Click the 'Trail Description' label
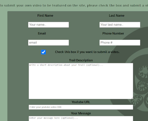 pyautogui.click(x=81, y=60)
